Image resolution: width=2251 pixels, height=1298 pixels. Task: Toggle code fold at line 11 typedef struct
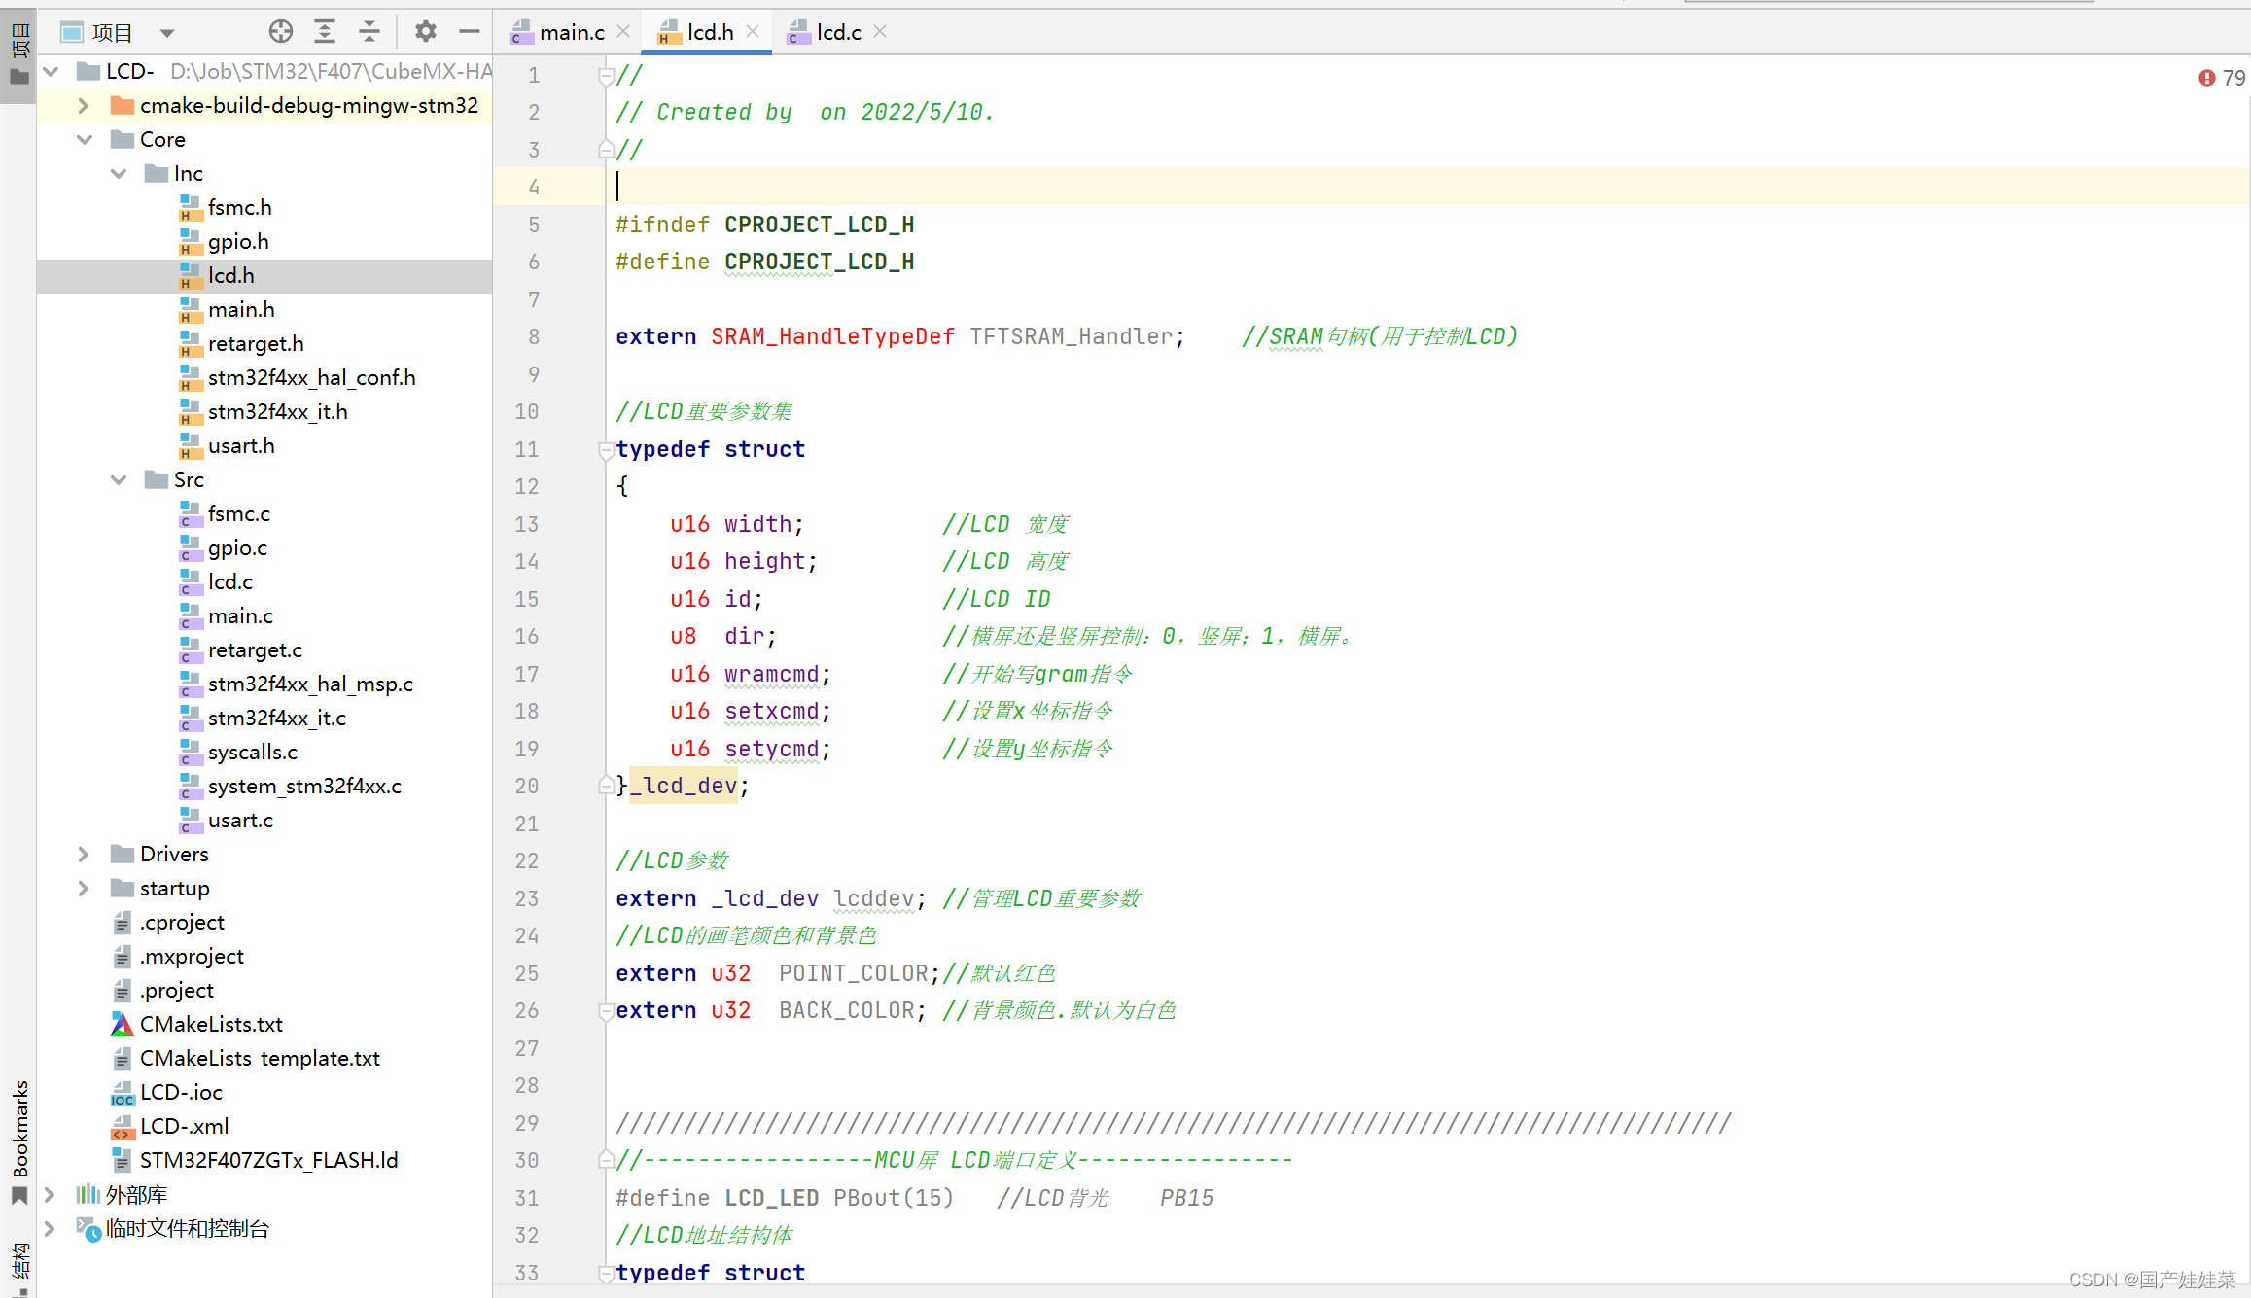pos(606,449)
